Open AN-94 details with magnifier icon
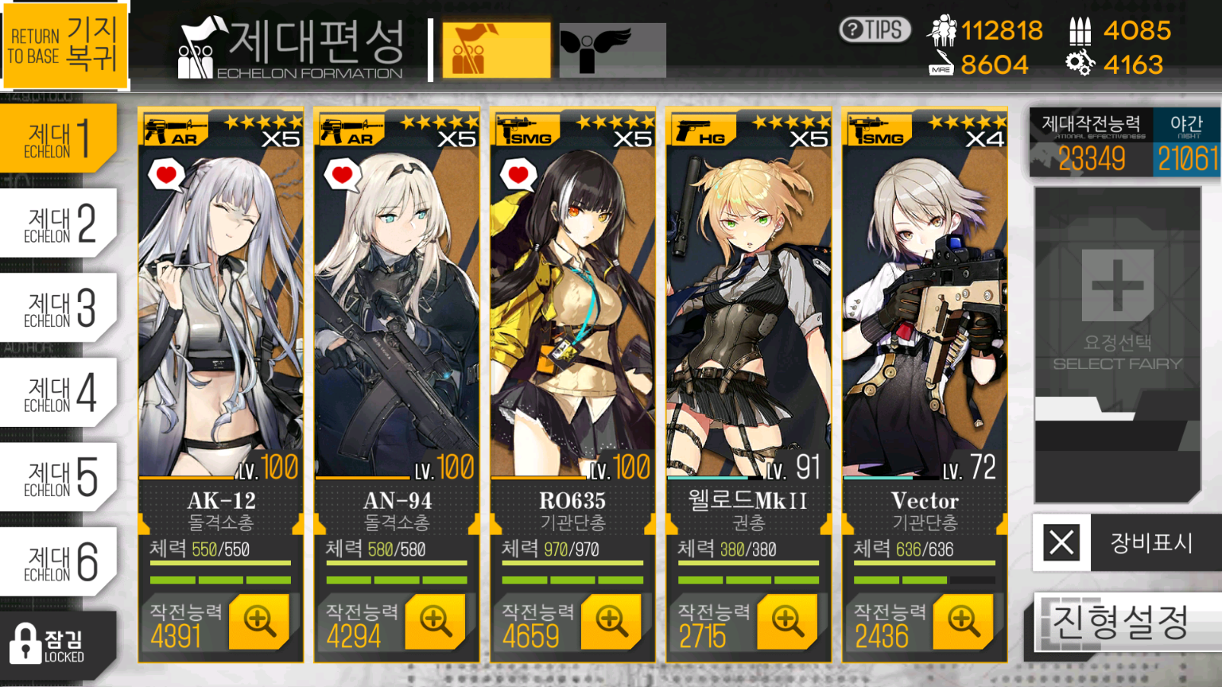The height and width of the screenshot is (687, 1222). pos(435,622)
